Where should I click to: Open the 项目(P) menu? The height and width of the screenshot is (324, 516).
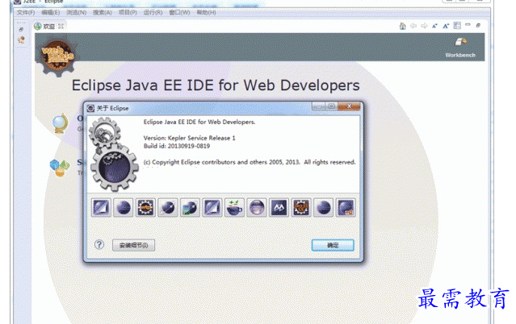point(128,12)
